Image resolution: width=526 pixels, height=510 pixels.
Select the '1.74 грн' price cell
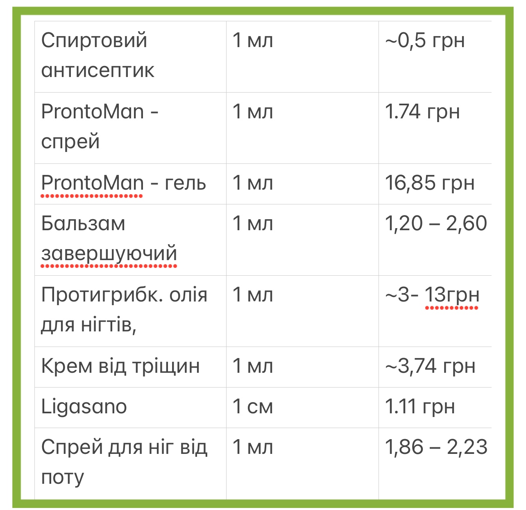coord(435,128)
